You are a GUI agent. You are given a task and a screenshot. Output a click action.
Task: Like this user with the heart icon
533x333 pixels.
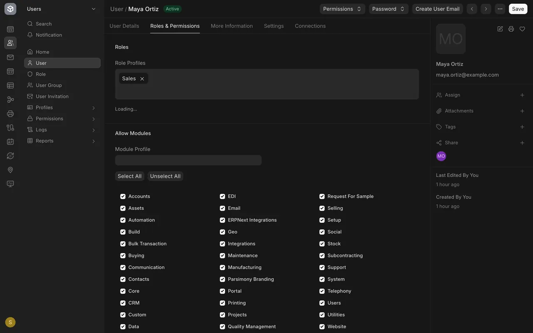pyautogui.click(x=522, y=29)
